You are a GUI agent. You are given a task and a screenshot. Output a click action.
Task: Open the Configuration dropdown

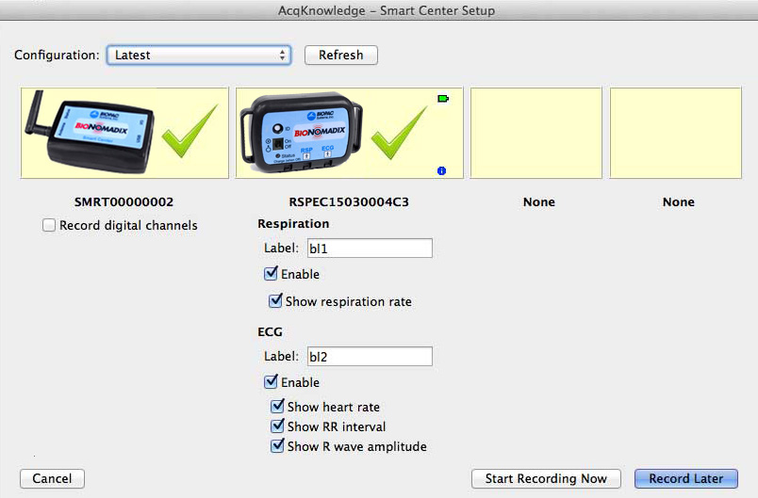[x=198, y=56]
